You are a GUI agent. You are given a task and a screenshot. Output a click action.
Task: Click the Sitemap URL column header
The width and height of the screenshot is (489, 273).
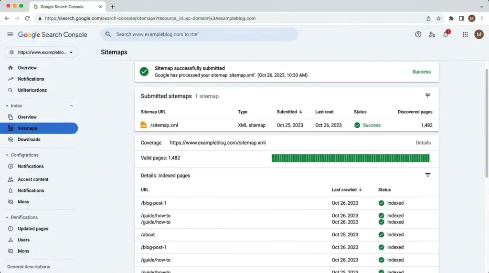153,112
